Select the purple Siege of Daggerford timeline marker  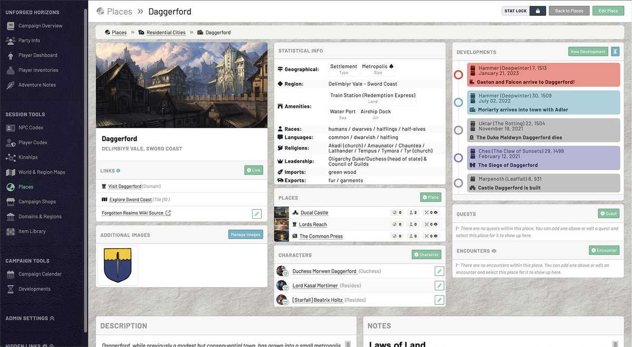click(458, 158)
